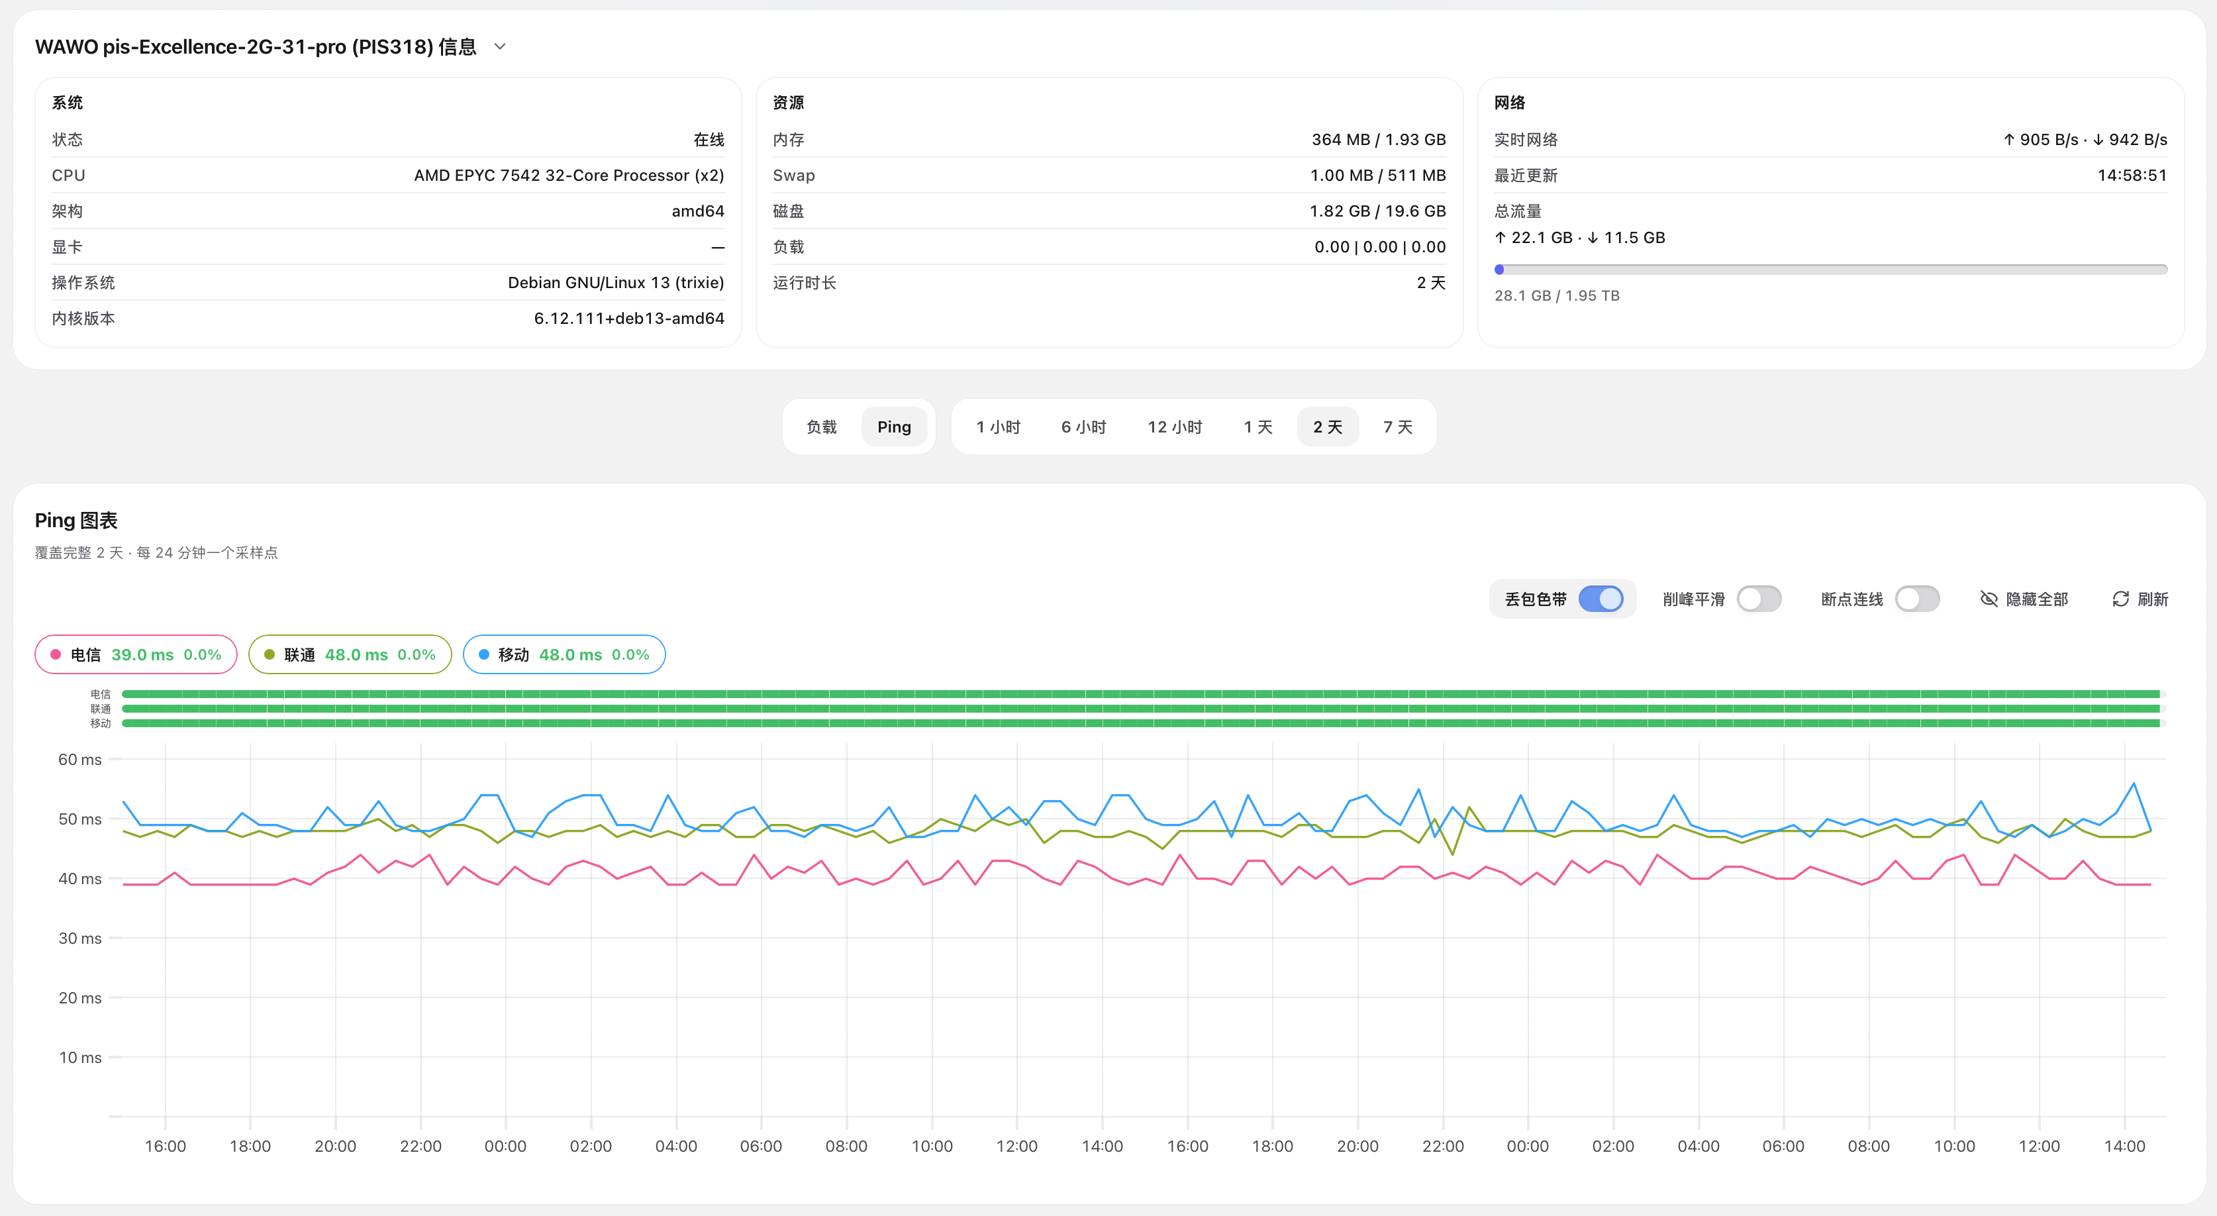Choose the 1 天 time range

pyautogui.click(x=1258, y=427)
